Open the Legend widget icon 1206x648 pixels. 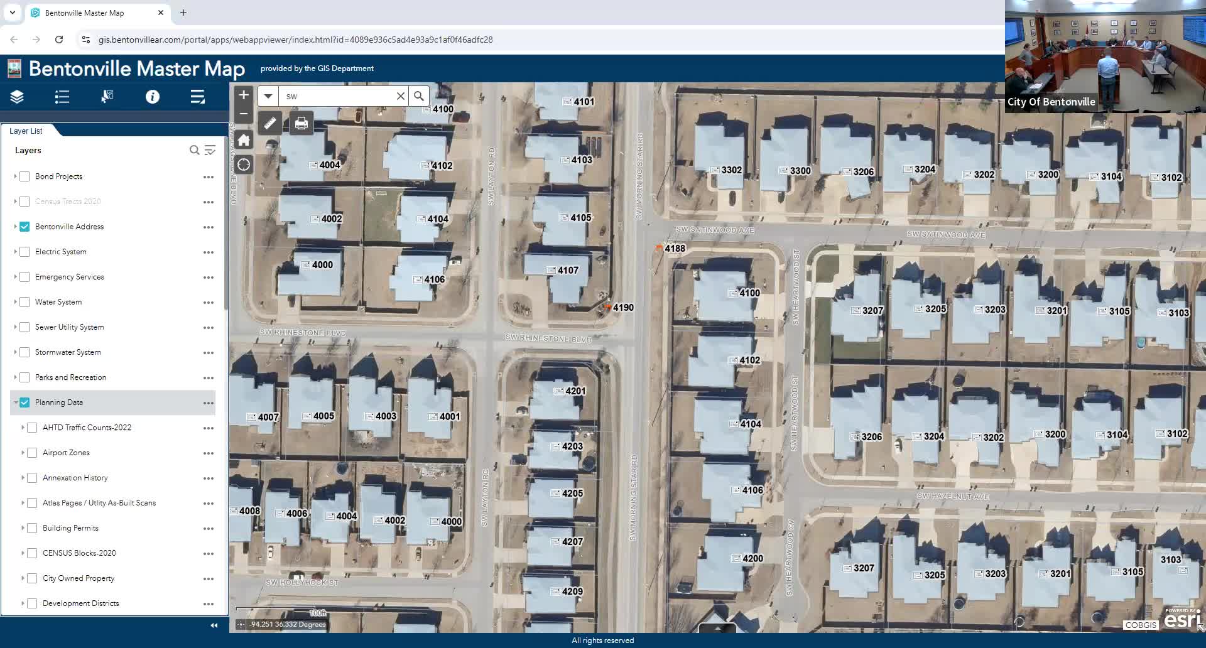(x=62, y=97)
